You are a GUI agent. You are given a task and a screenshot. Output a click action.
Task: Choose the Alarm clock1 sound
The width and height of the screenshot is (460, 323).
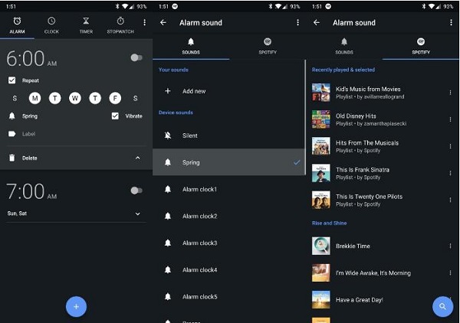tap(228, 190)
